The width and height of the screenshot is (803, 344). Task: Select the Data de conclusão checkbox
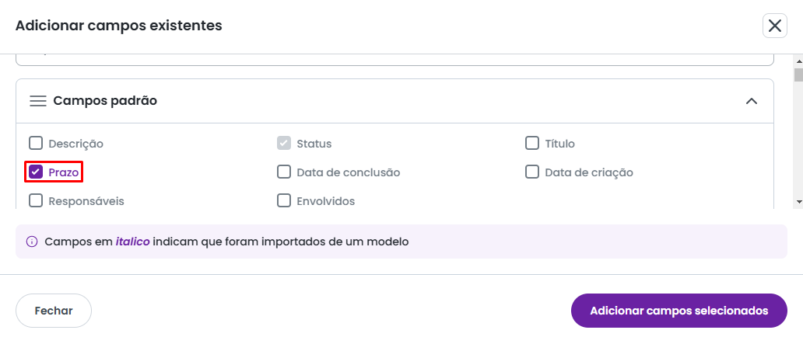pyautogui.click(x=284, y=172)
